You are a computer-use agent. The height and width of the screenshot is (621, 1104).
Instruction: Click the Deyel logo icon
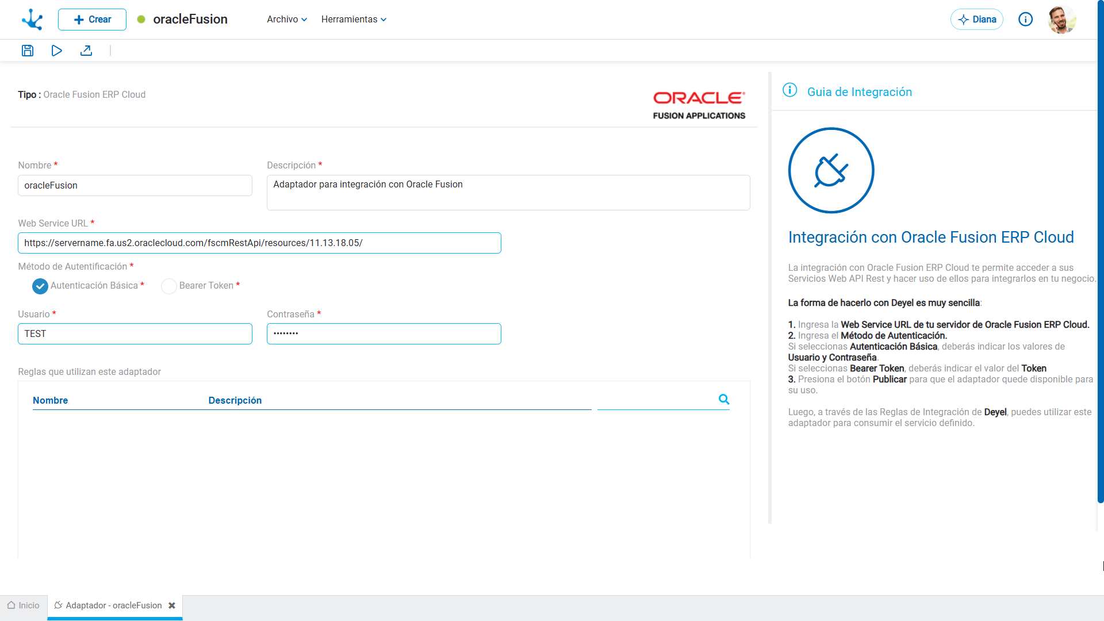32,20
